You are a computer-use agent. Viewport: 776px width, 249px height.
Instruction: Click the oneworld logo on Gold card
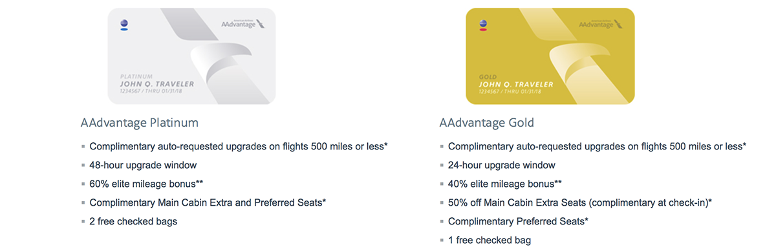[x=482, y=25]
